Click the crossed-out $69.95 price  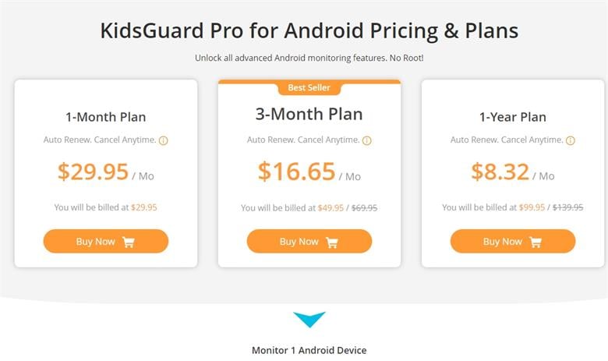click(365, 208)
